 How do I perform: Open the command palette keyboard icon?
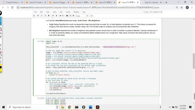[91, 16]
